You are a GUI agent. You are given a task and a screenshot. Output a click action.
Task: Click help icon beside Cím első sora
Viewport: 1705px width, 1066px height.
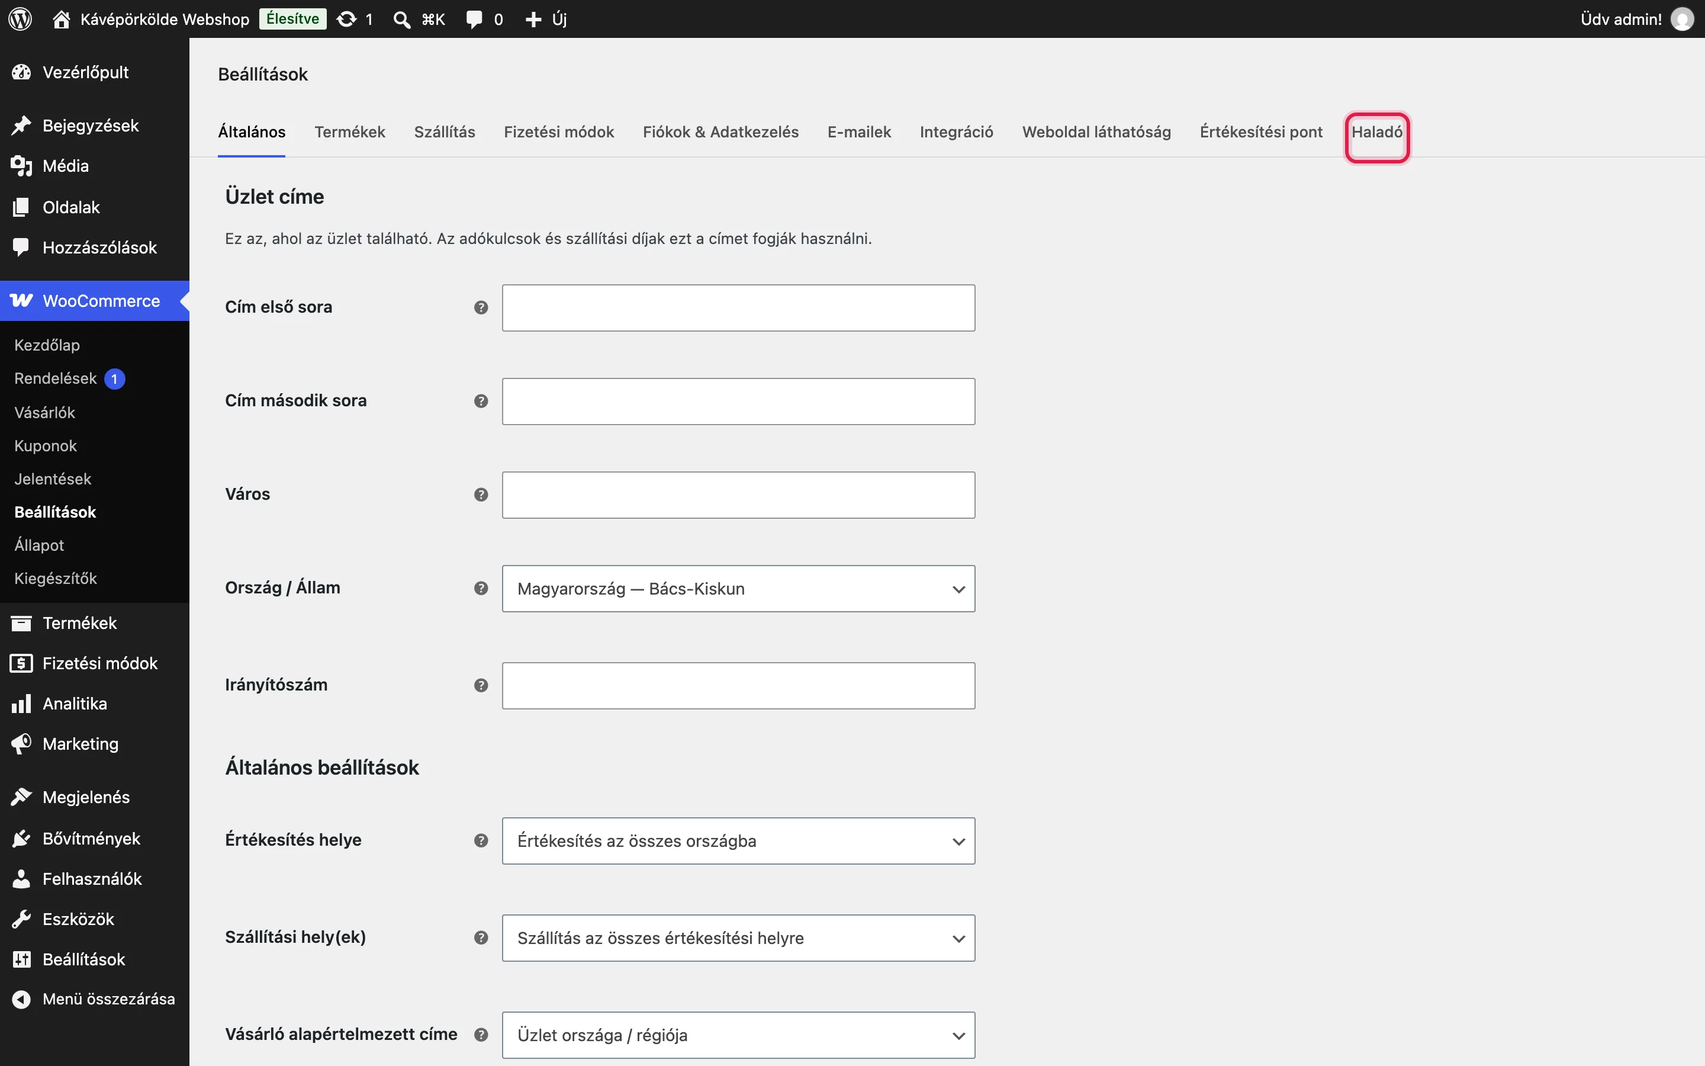tap(481, 307)
